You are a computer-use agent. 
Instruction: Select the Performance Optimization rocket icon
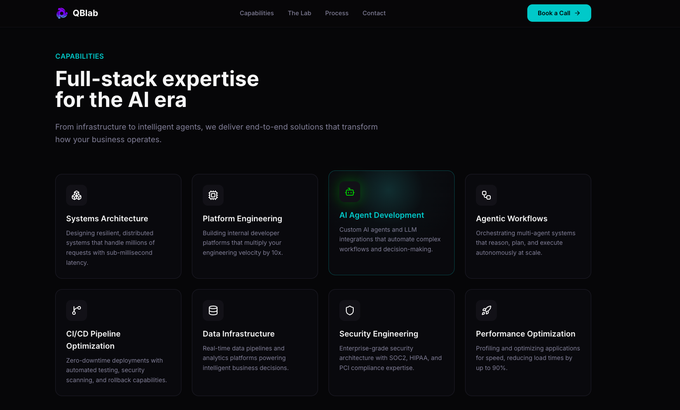pyautogui.click(x=486, y=310)
